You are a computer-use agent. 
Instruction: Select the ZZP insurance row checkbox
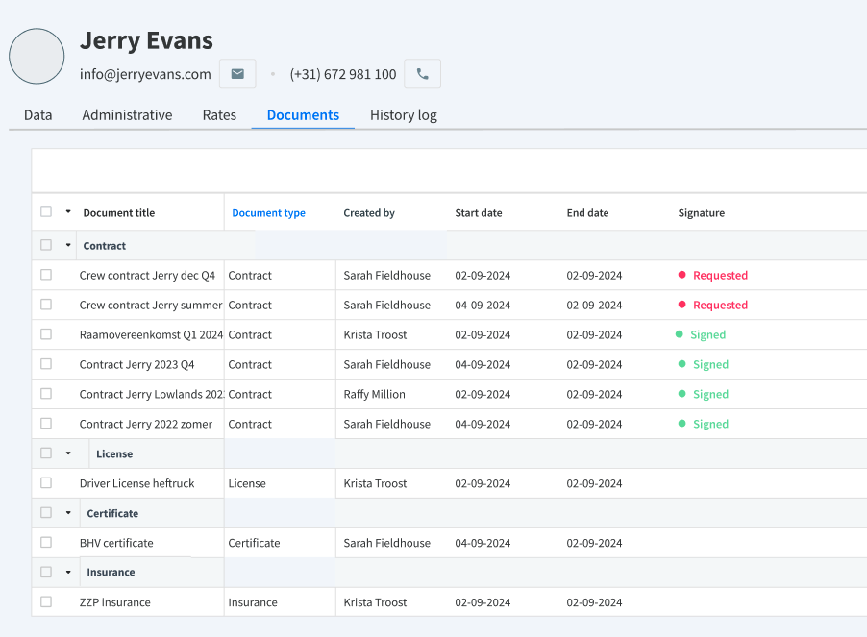click(x=46, y=601)
